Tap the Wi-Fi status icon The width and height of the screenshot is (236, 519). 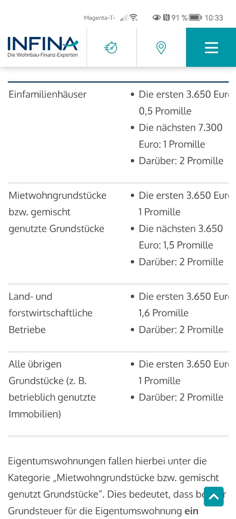pyautogui.click(x=133, y=18)
